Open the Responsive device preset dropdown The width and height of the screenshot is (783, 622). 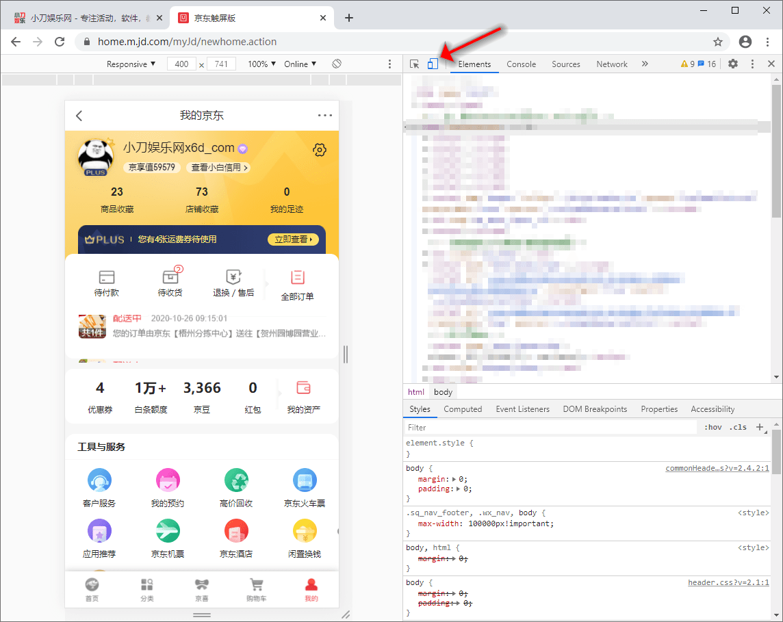[131, 63]
